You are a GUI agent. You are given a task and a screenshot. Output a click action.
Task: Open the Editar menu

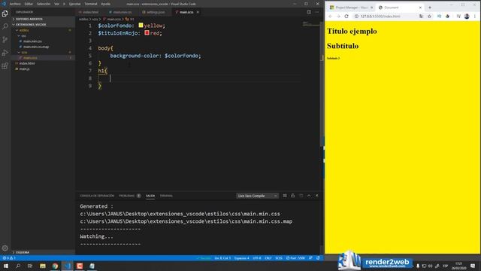pos(29,4)
